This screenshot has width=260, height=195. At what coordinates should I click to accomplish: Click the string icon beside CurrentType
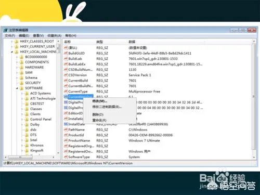tap(66, 92)
